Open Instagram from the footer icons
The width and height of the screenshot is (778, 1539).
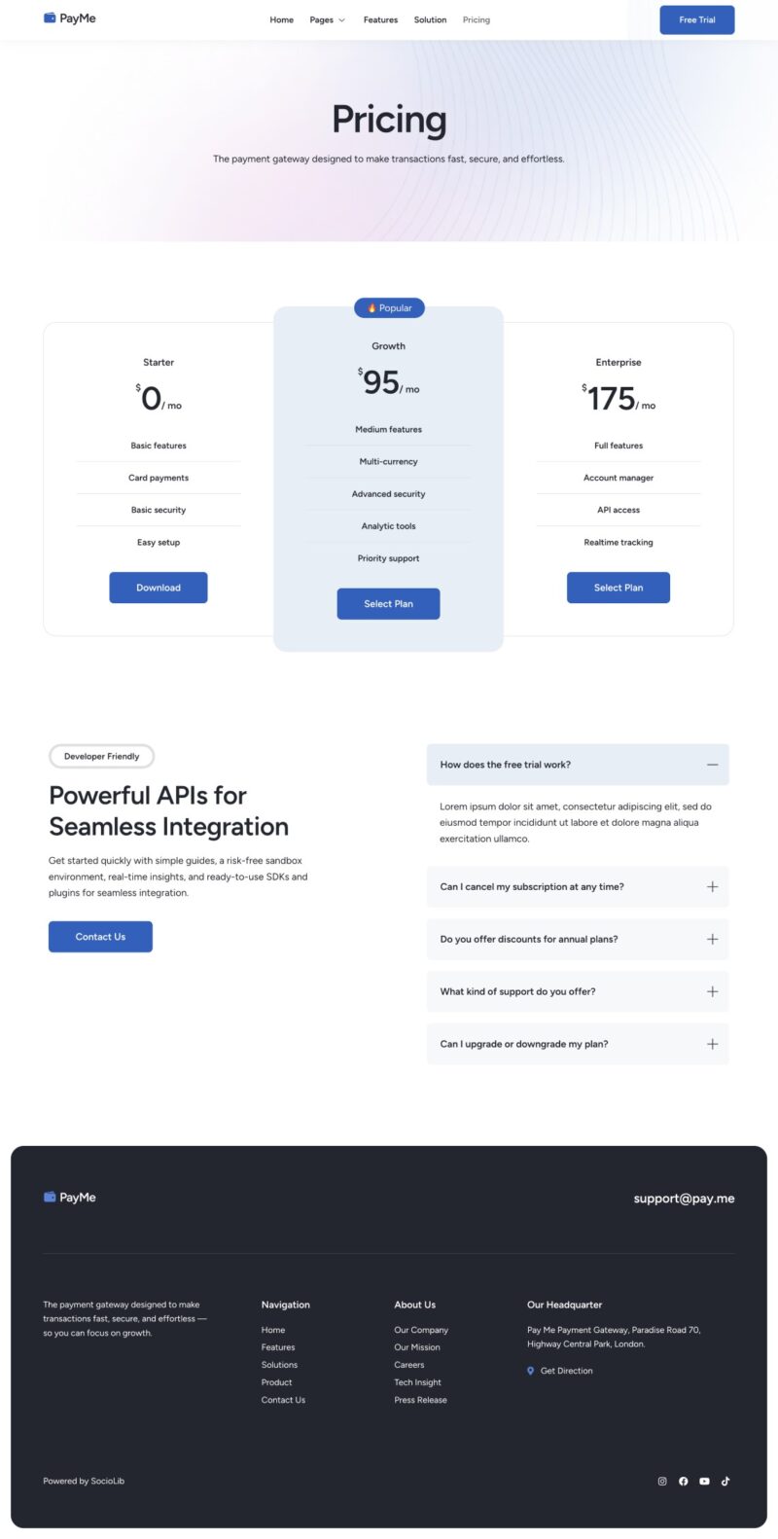pos(662,1481)
